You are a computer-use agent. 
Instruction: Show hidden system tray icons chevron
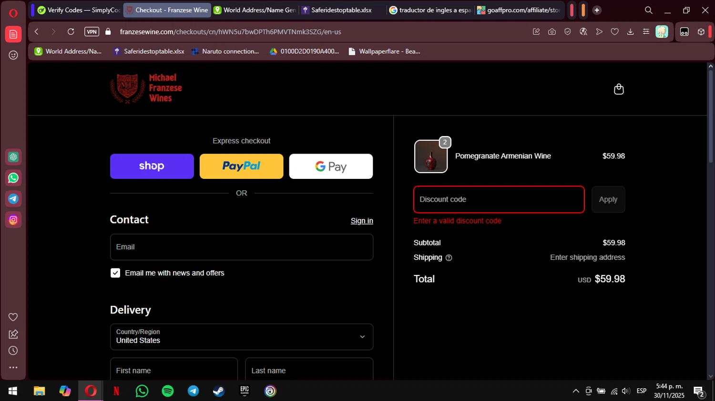coord(576,391)
